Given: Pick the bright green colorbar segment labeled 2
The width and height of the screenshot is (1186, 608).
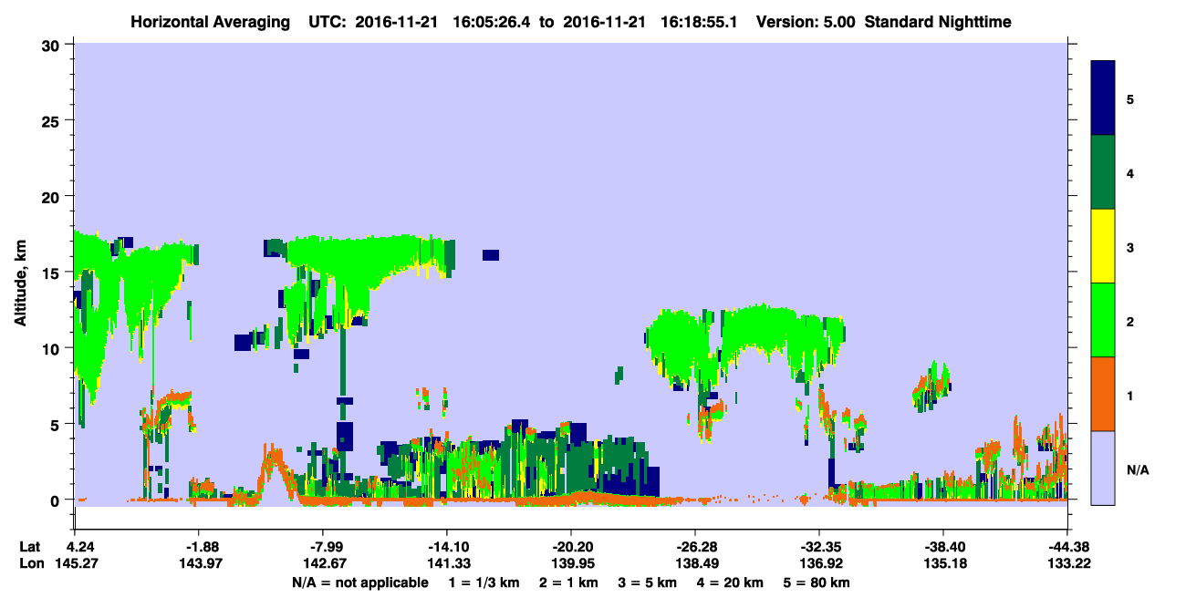Looking at the screenshot, I should [1103, 320].
